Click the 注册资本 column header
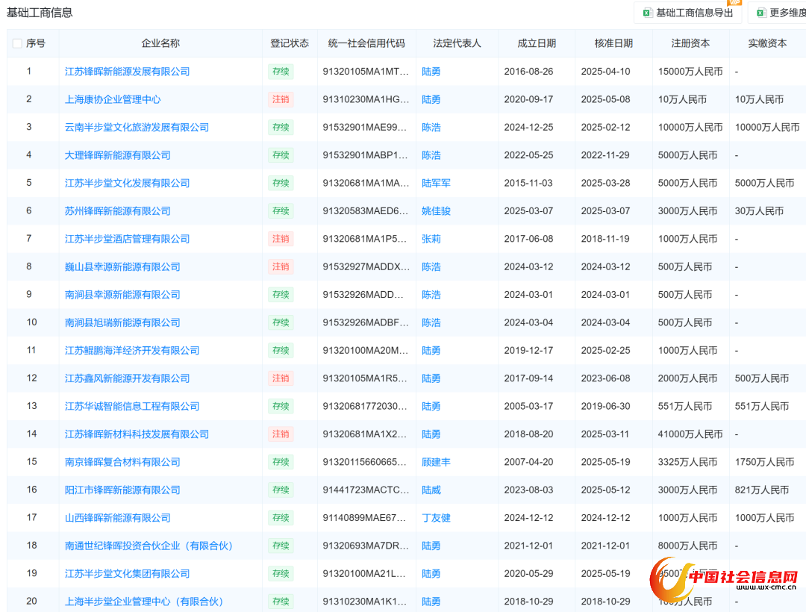Screen dimensions: 806x612 (690, 43)
